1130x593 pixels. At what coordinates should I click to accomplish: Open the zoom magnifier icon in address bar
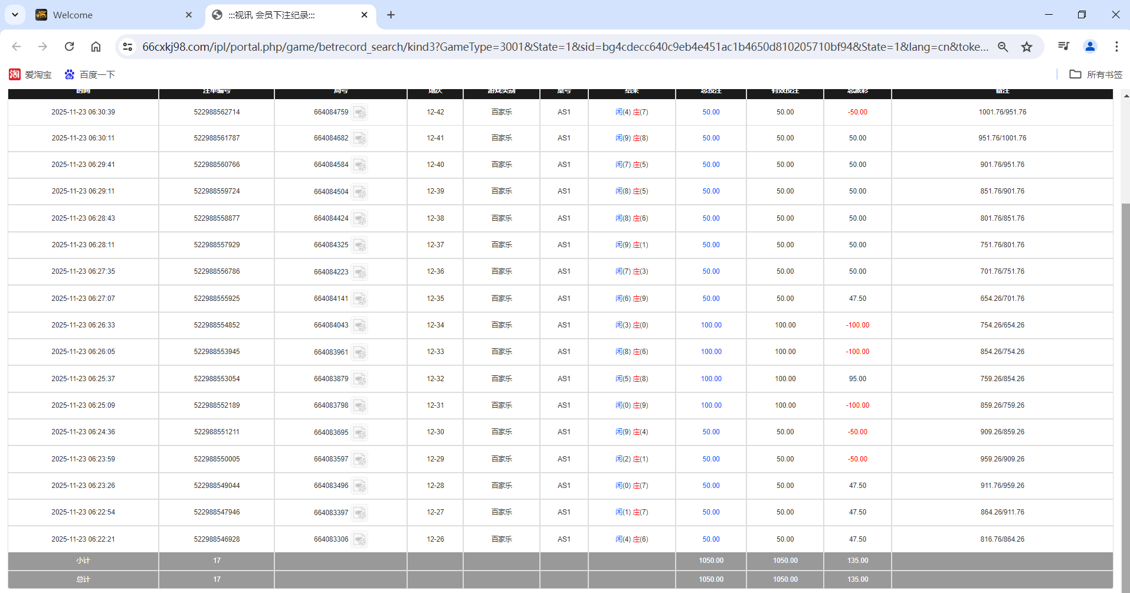tap(1003, 47)
